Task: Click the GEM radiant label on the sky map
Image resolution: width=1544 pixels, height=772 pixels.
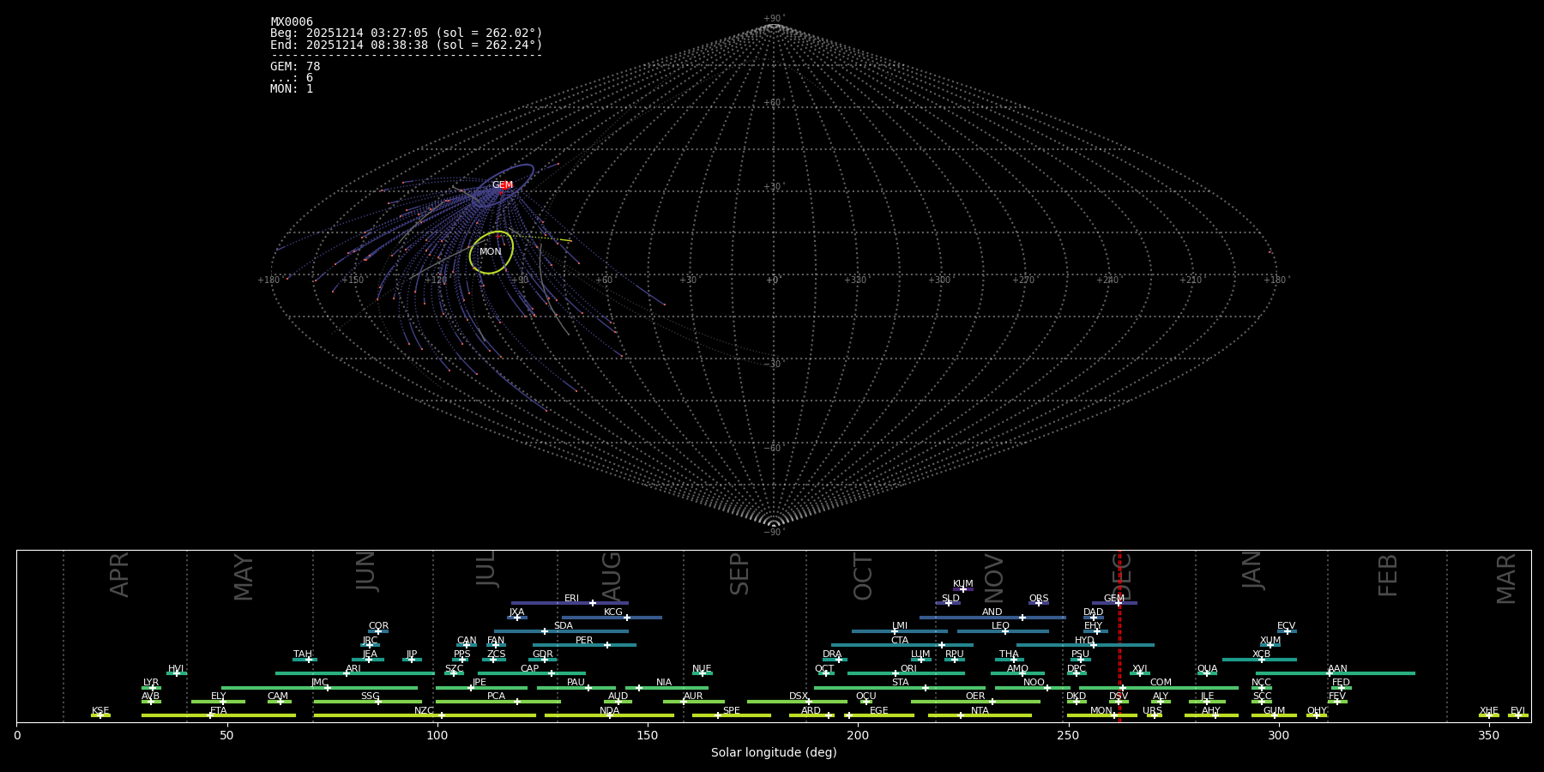Action: (502, 185)
